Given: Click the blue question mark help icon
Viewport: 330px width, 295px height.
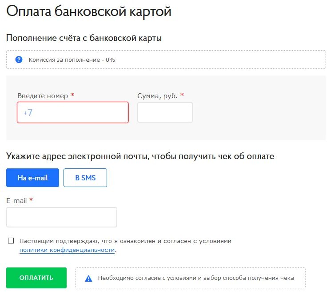Looking at the screenshot, I should click(19, 60).
